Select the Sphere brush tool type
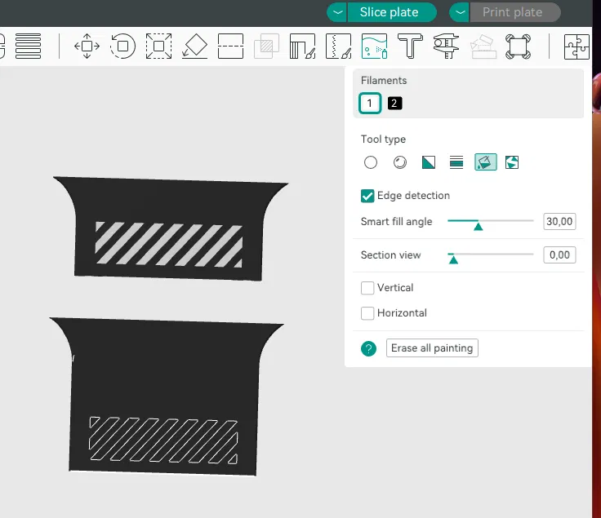This screenshot has height=518, width=601. pos(400,162)
